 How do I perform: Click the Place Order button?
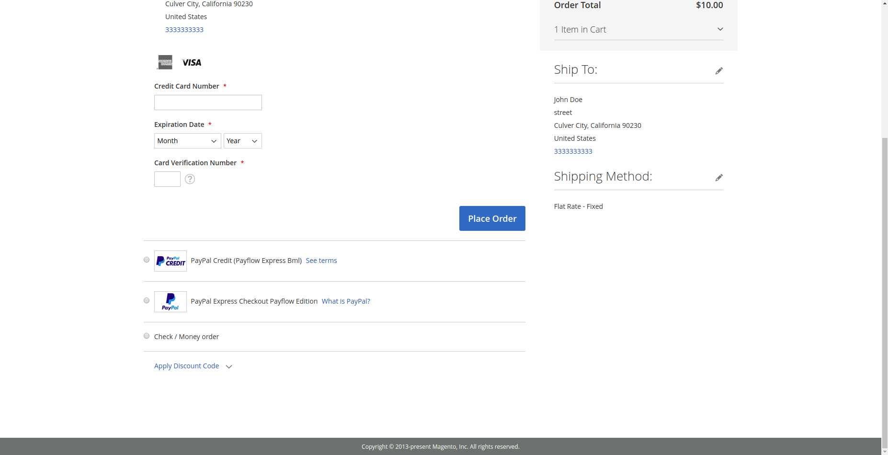point(492,218)
